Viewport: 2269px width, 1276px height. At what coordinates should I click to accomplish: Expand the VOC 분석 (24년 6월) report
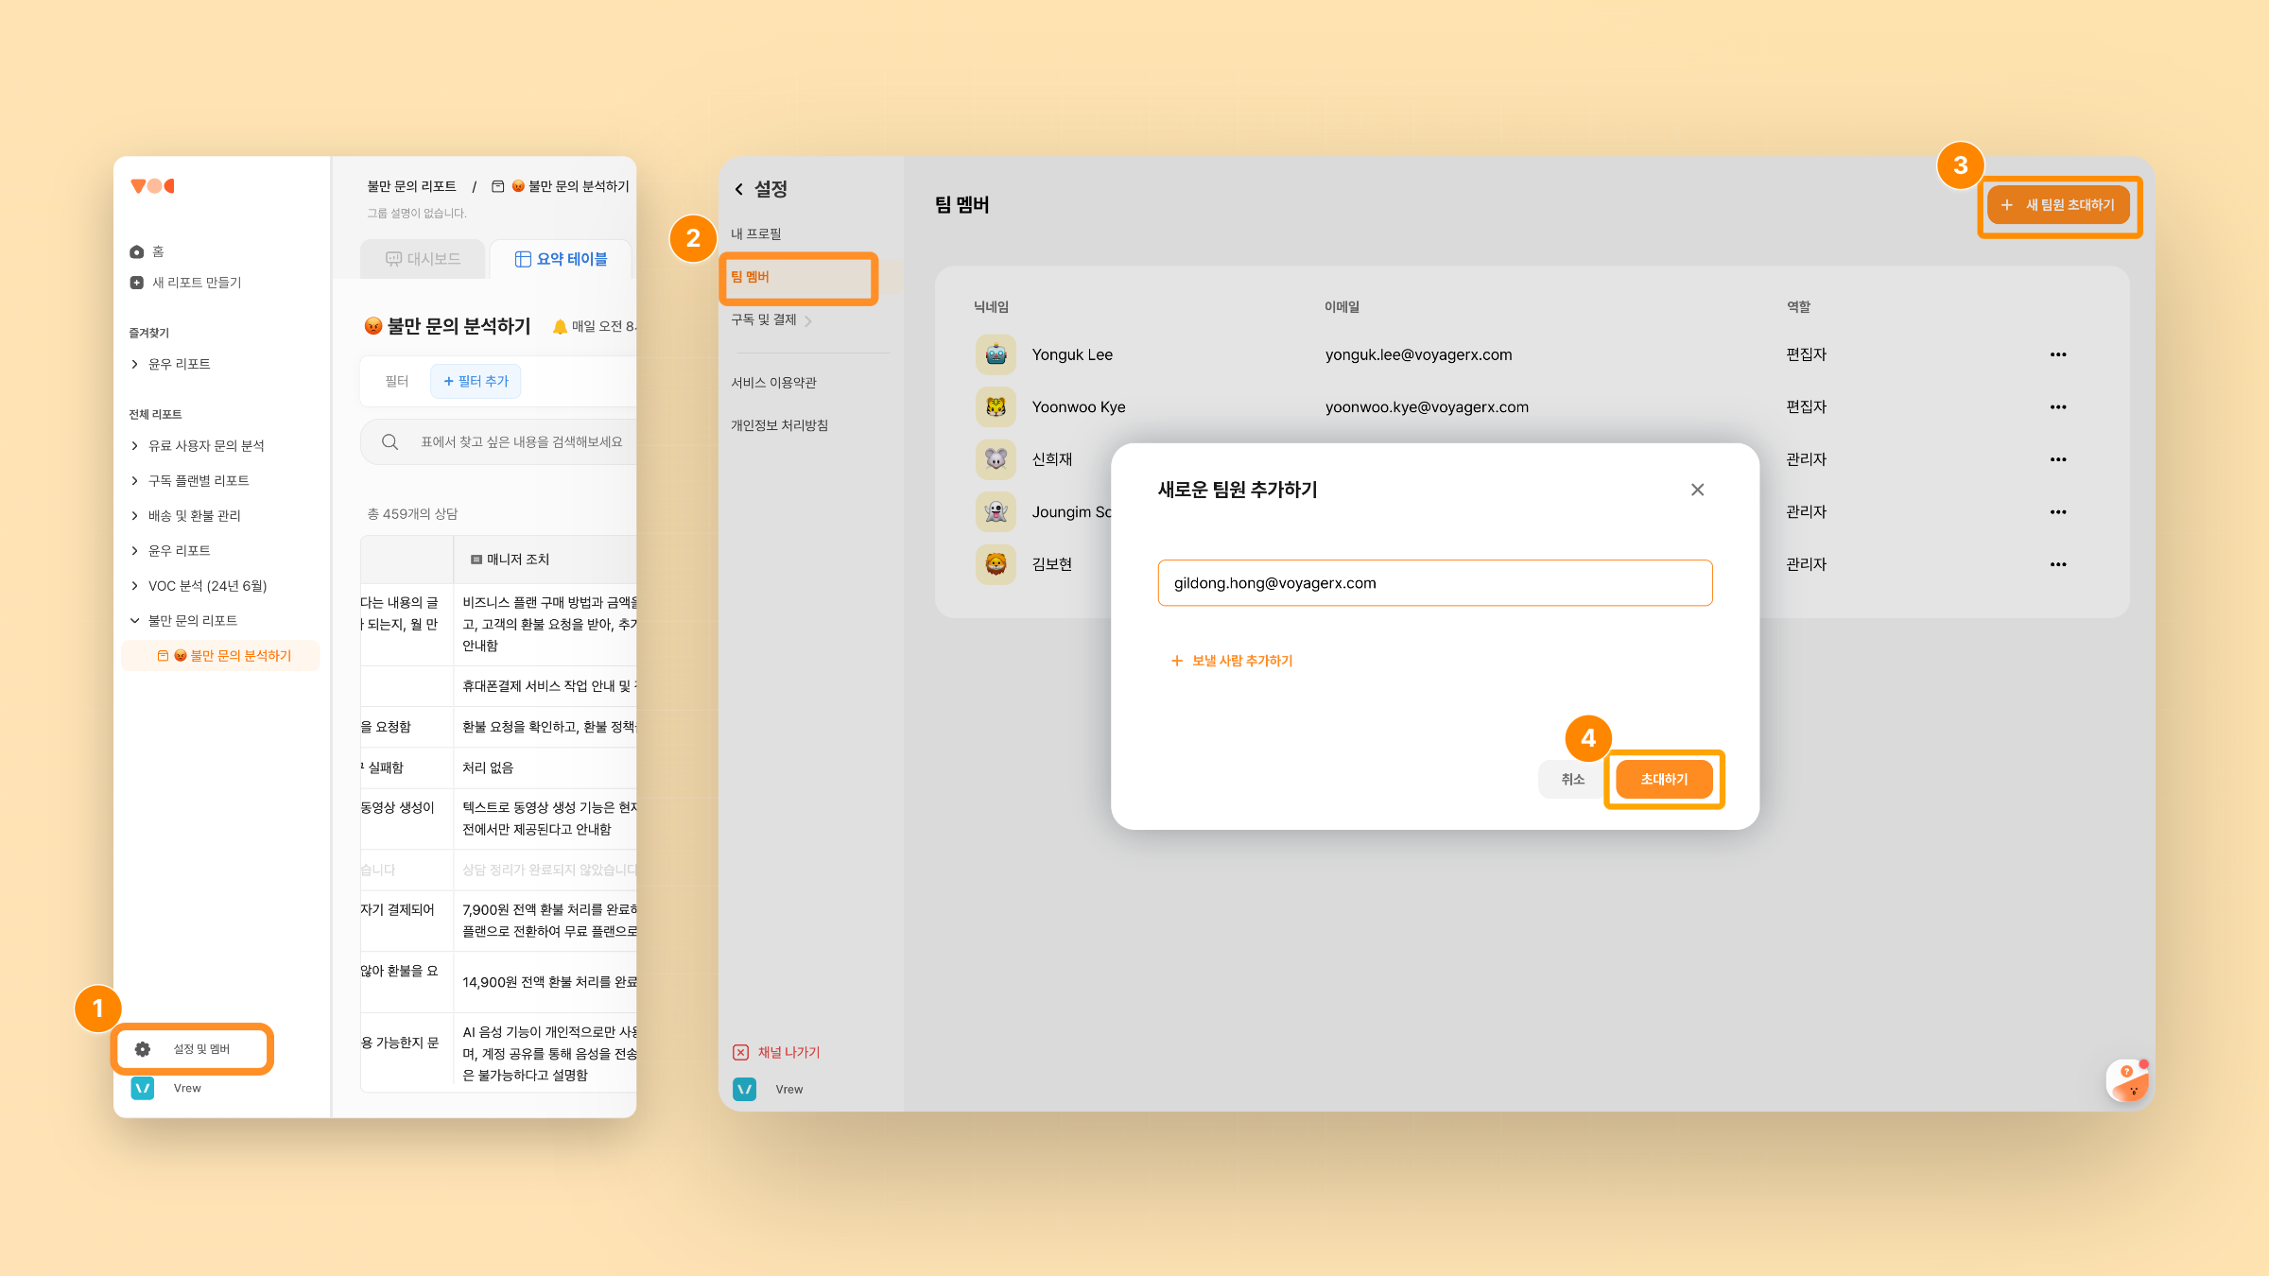pos(134,586)
